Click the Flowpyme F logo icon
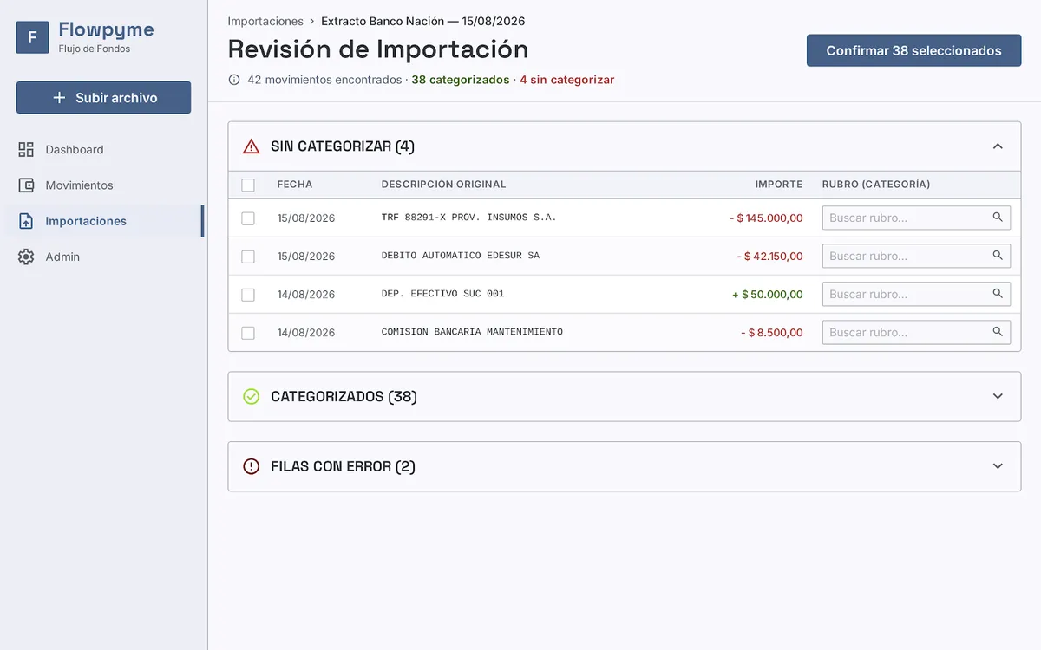The width and height of the screenshot is (1041, 650). pyautogui.click(x=32, y=37)
